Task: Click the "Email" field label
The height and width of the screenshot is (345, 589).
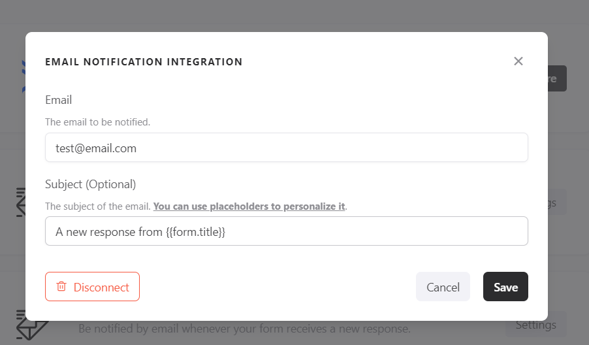Action: pos(59,100)
